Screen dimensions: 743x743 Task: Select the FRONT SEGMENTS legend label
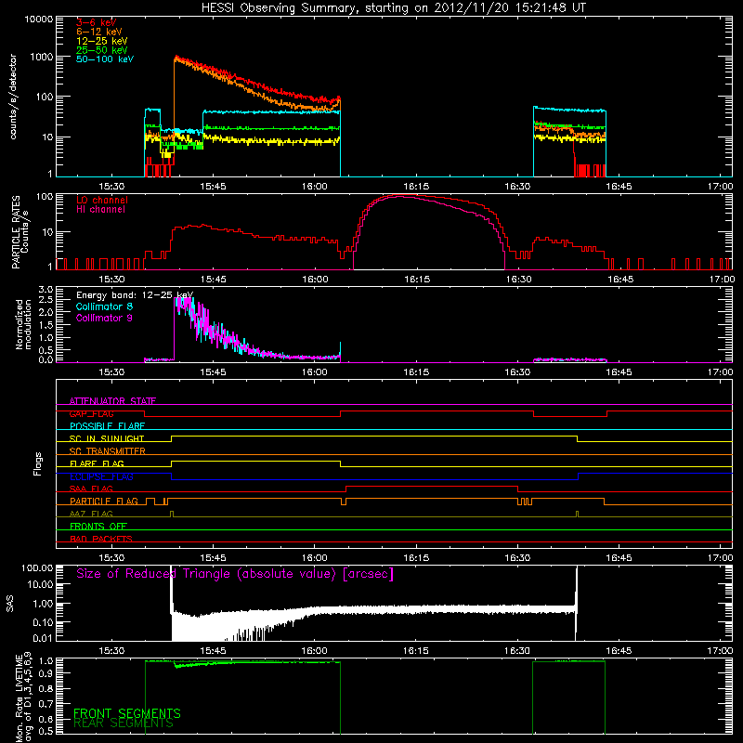pyautogui.click(x=127, y=713)
